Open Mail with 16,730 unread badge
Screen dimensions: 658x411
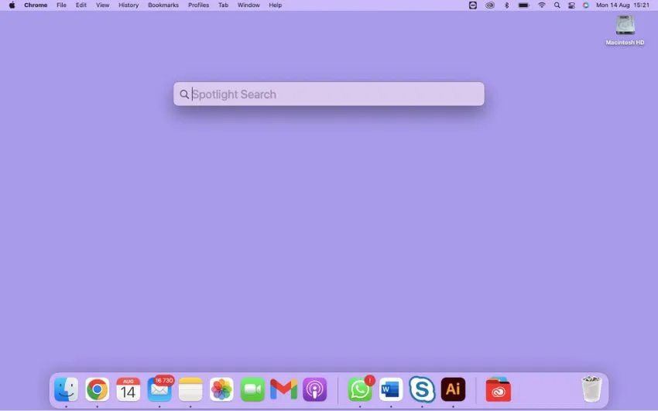[159, 389]
